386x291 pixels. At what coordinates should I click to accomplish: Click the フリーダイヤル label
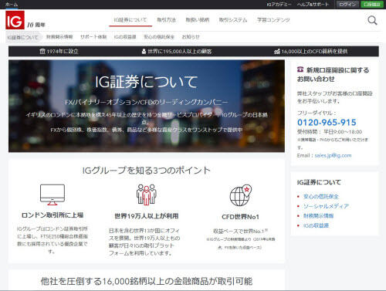click(x=317, y=113)
